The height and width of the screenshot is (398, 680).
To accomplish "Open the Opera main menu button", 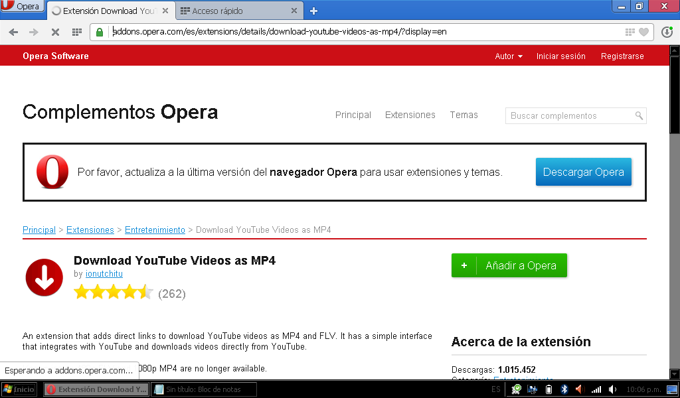I will pos(22,6).
